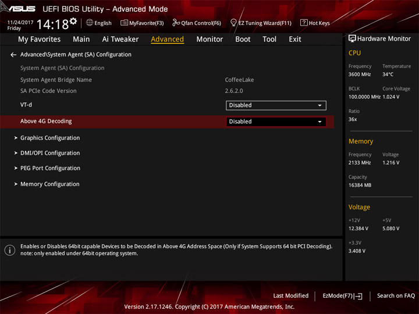419x314 pixels.
Task: Open MyFavorite(F3) text
Action: tap(147, 23)
